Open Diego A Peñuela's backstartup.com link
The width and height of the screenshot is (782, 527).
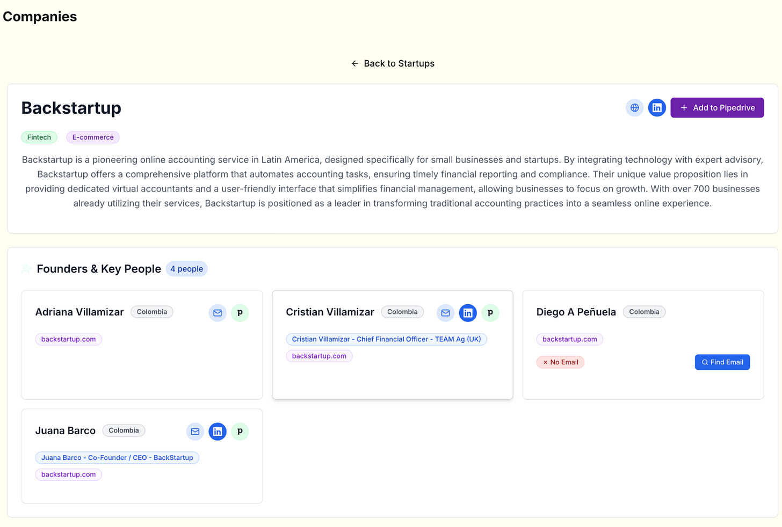[570, 339]
